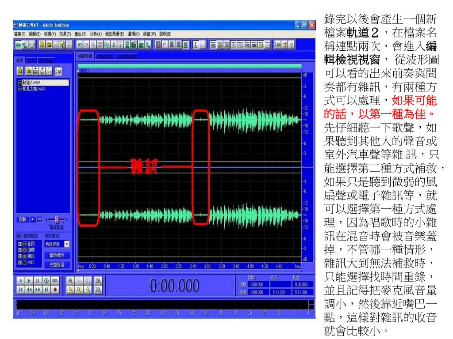The height and width of the screenshot is (339, 453).
Task: Open the 效果(T) menu
Action: (65, 34)
